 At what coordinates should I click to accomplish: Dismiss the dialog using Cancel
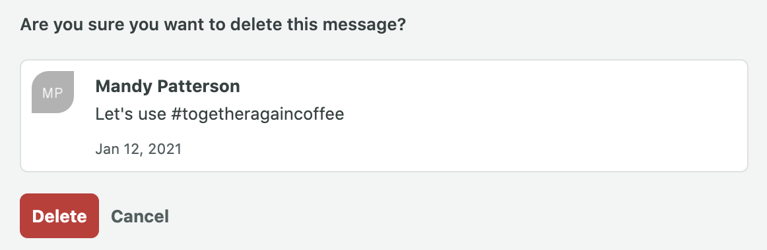click(x=140, y=216)
